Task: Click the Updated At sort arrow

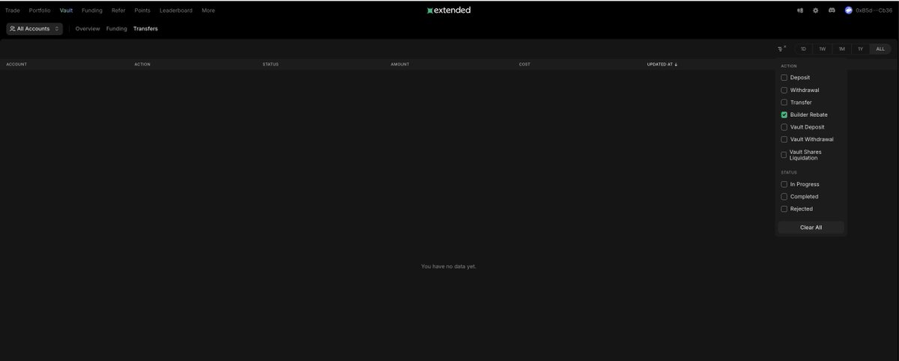Action: click(676, 64)
